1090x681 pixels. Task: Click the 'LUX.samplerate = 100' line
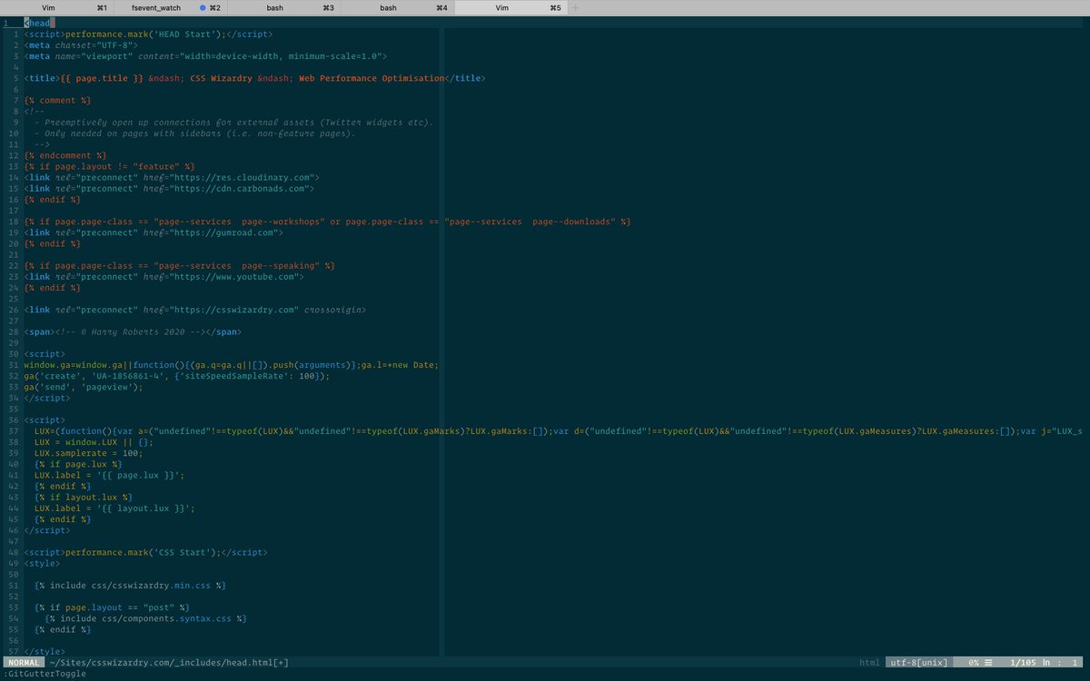pyautogui.click(x=89, y=453)
